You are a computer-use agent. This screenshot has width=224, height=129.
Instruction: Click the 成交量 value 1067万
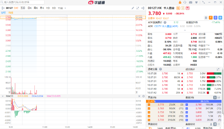click(218, 34)
